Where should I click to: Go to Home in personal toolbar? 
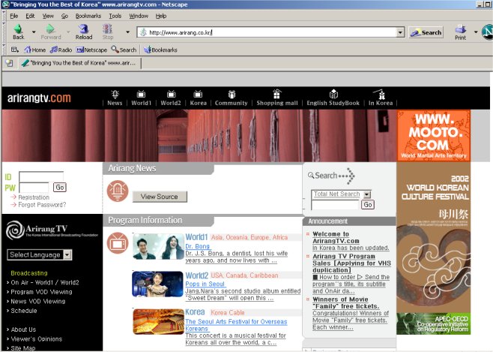click(35, 50)
